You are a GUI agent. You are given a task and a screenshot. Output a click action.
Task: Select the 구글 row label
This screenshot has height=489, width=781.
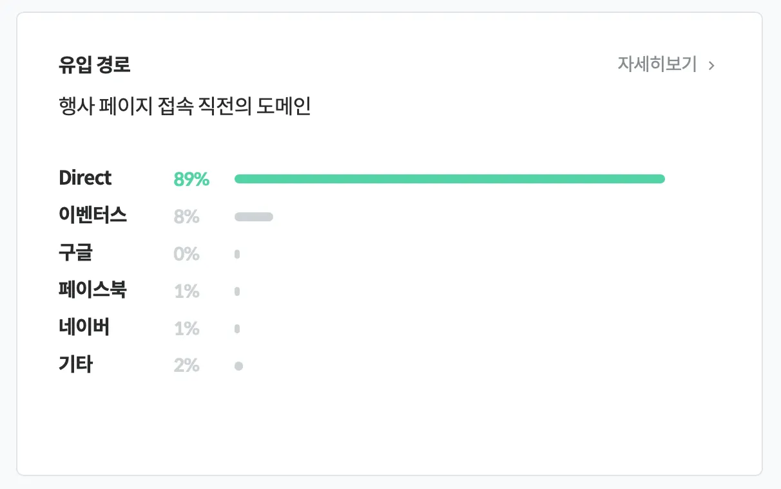pyautogui.click(x=75, y=253)
